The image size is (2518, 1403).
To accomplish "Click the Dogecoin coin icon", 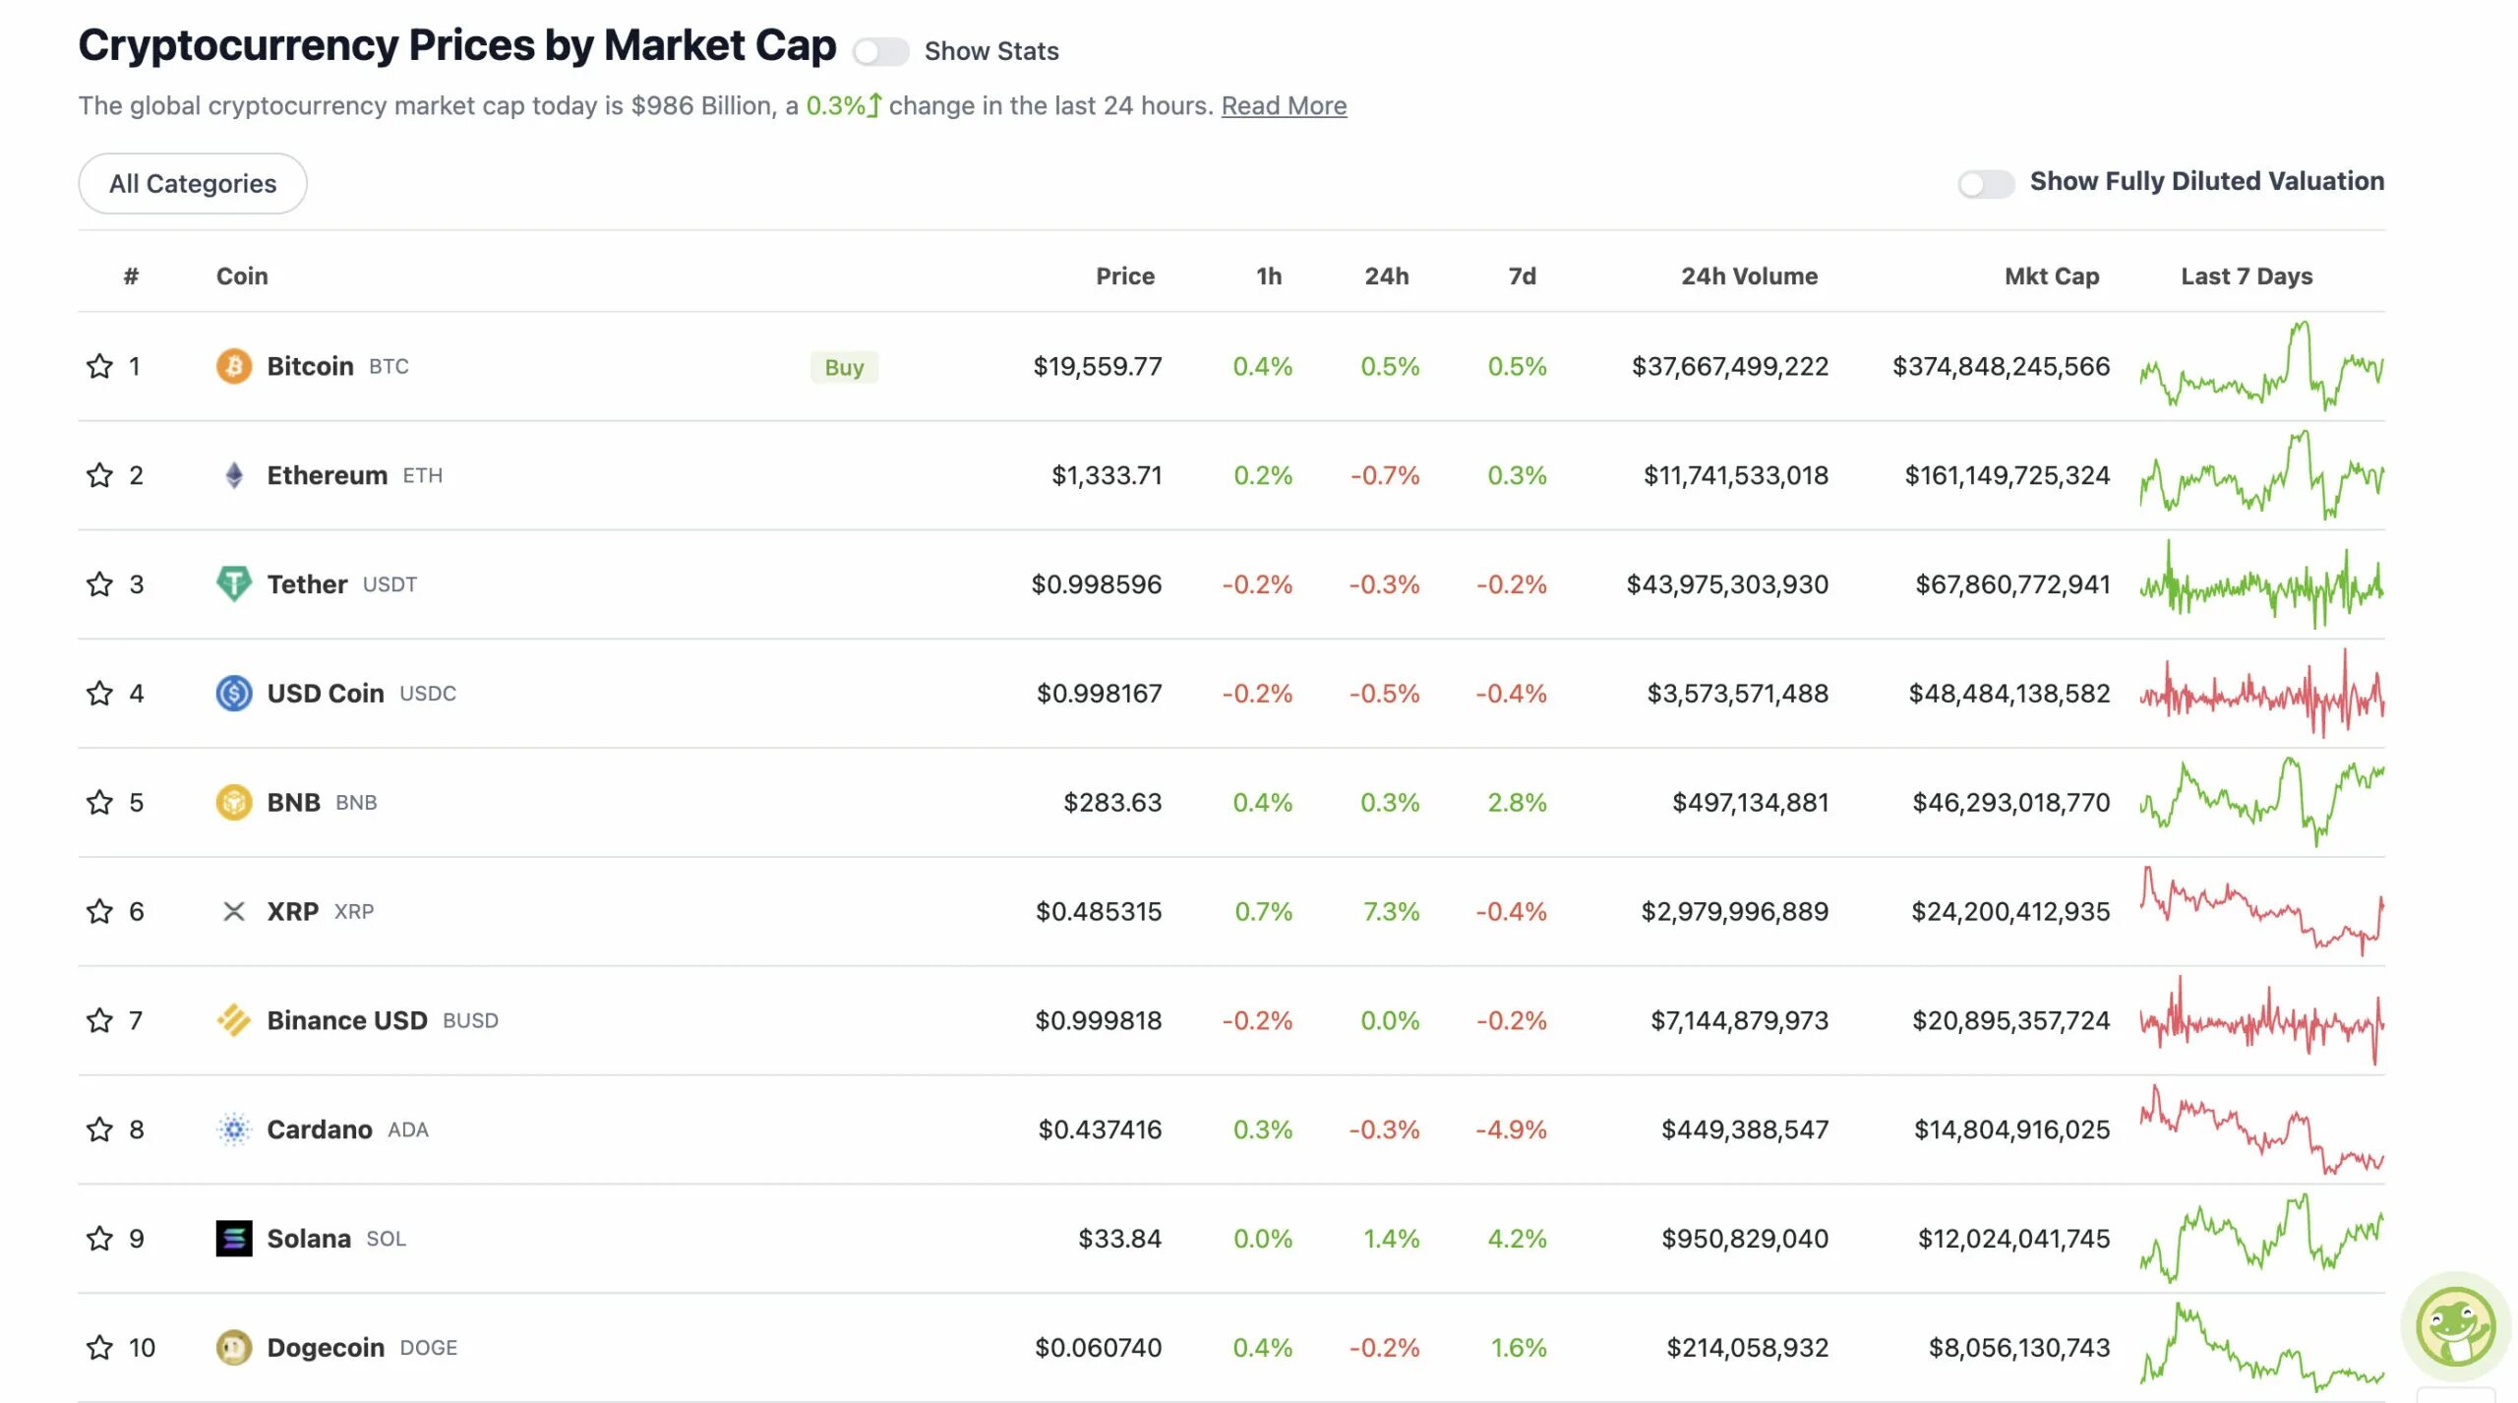I will pyautogui.click(x=233, y=1347).
